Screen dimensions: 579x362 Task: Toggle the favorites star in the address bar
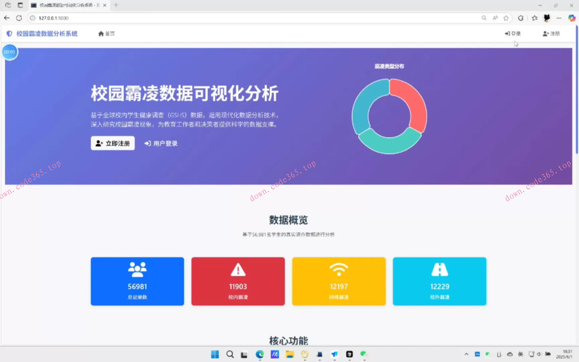coord(506,18)
